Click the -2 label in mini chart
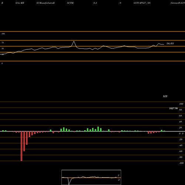This screenshot has height=185, width=185. (x=119, y=180)
